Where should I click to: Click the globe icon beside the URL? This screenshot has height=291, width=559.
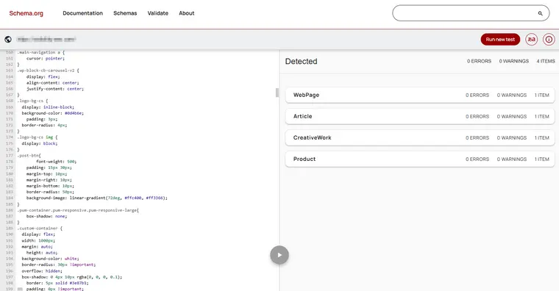(8, 39)
